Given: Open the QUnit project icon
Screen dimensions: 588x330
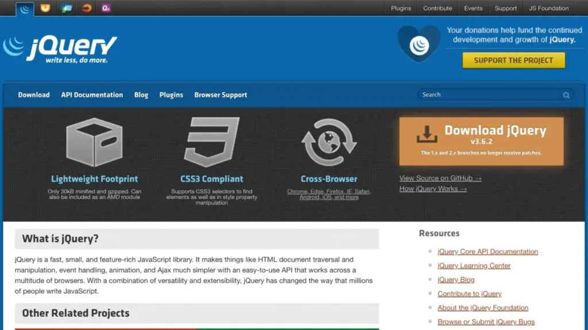Looking at the screenshot, I should (106, 8).
